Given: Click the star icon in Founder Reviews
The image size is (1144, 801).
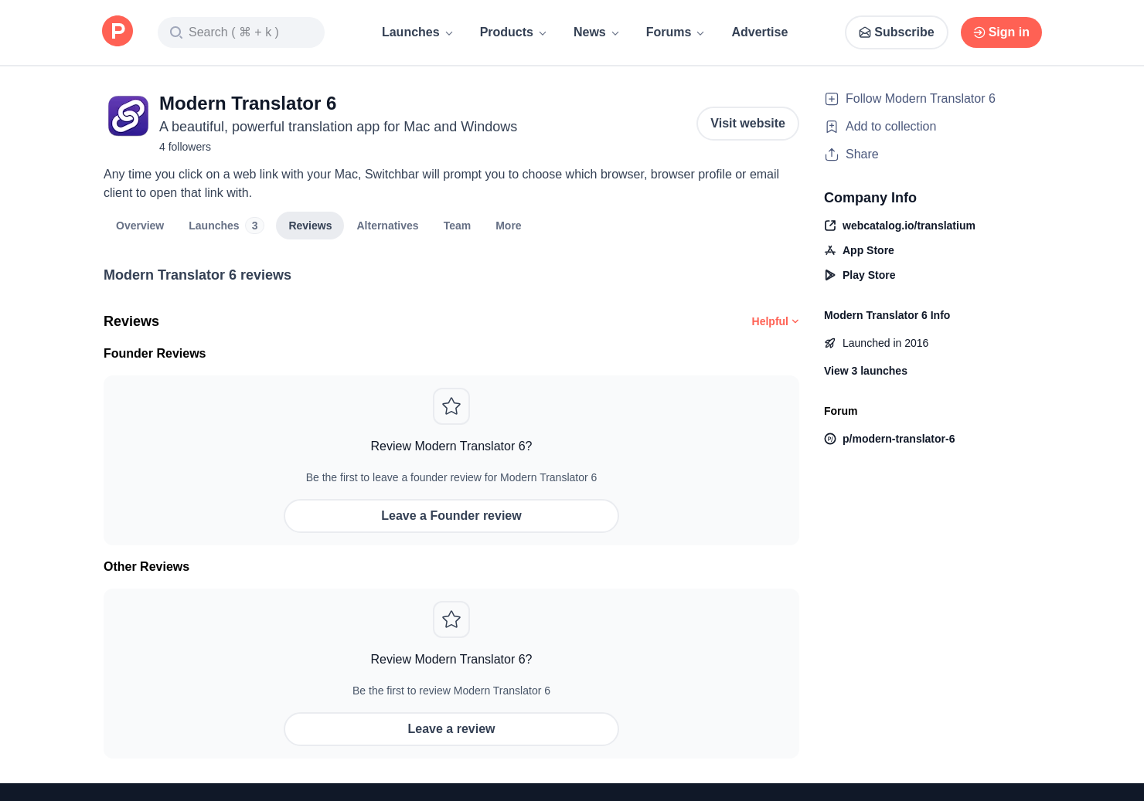Looking at the screenshot, I should click(451, 406).
